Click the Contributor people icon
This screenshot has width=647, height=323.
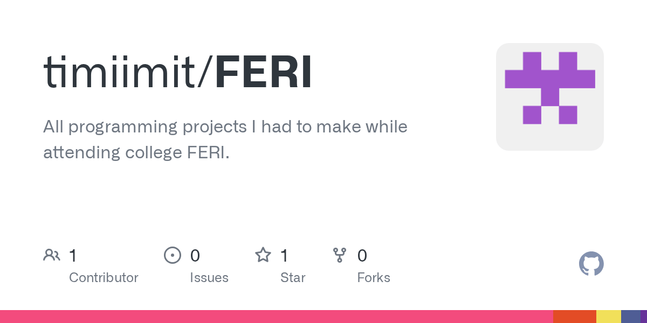[52, 255]
